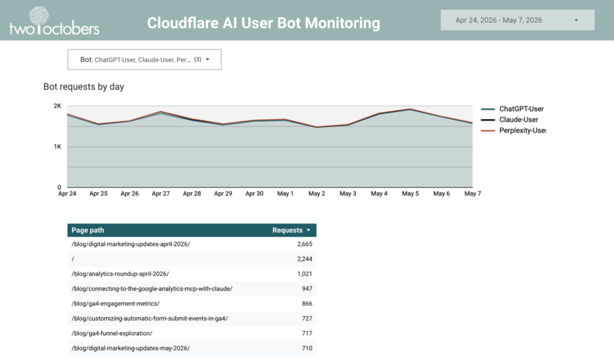Click the chart peak at May 5

coord(410,109)
